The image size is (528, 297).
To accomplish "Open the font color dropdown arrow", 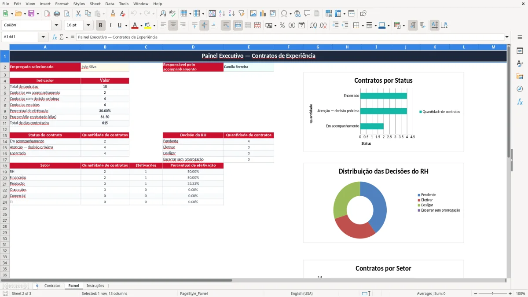I will 141,26.
